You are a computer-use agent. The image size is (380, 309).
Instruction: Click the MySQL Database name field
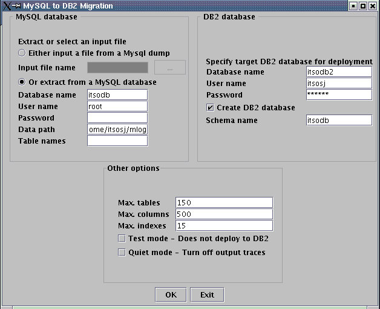[117, 95]
